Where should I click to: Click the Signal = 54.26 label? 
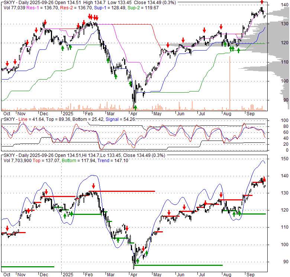120,119
